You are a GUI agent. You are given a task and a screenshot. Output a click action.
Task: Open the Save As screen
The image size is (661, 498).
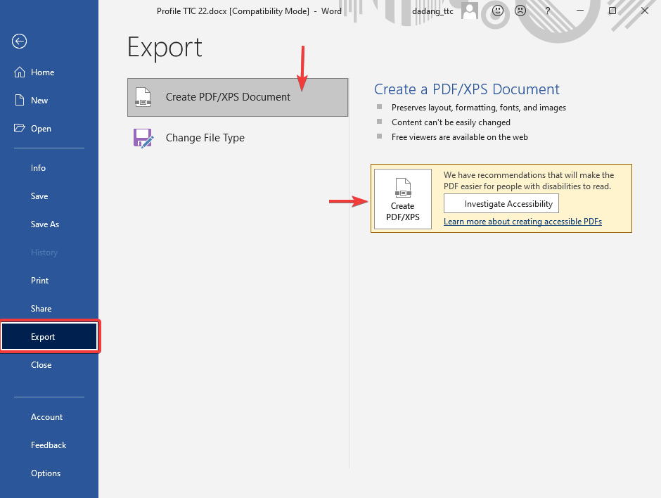[x=45, y=224]
